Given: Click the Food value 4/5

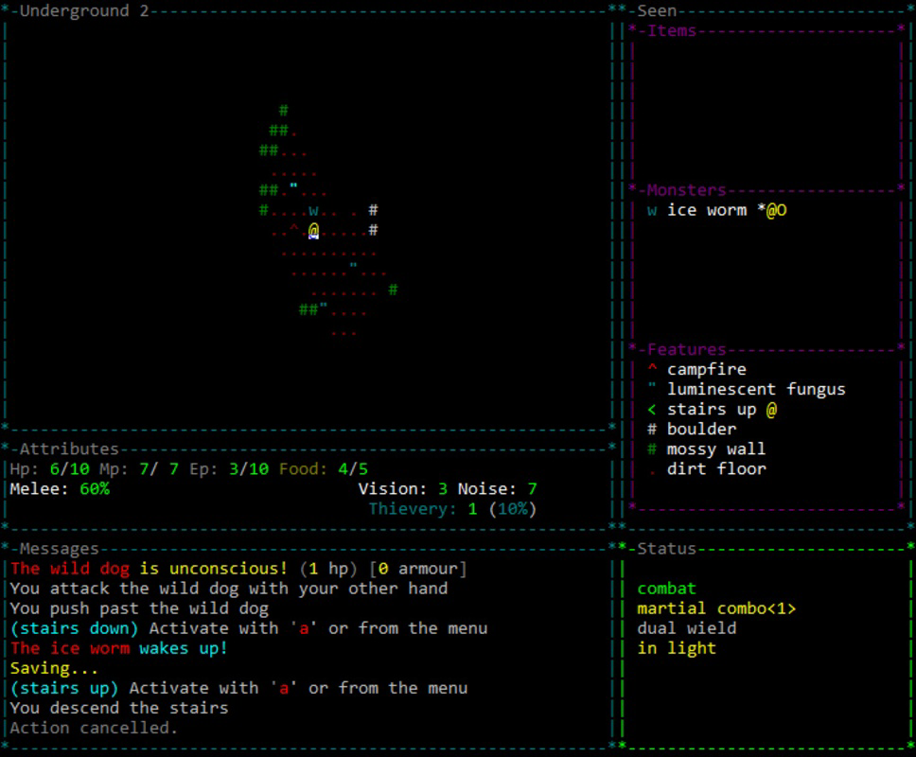Looking at the screenshot, I should pos(353,469).
